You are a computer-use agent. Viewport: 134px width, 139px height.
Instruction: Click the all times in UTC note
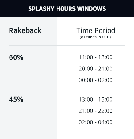click(x=95, y=37)
